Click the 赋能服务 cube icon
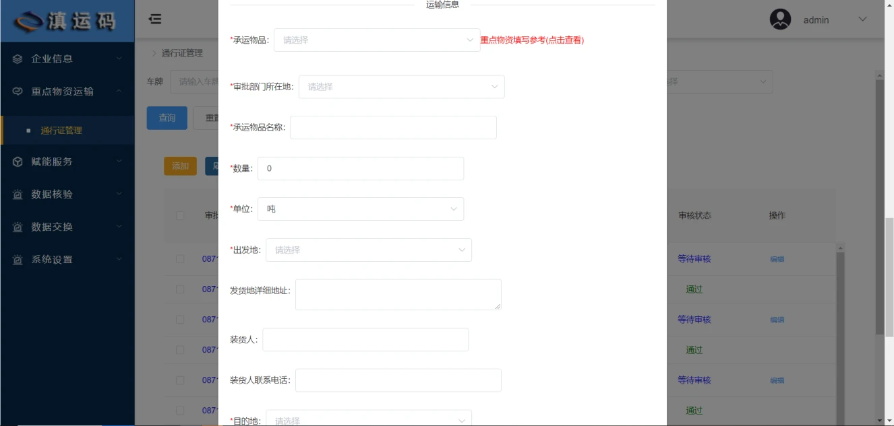This screenshot has height=426, width=894. click(x=18, y=162)
